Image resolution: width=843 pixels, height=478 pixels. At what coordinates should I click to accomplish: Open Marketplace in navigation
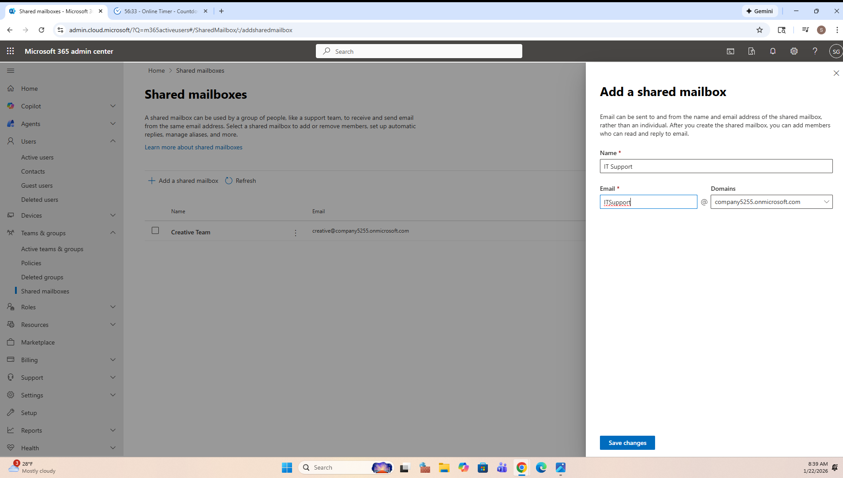point(38,342)
